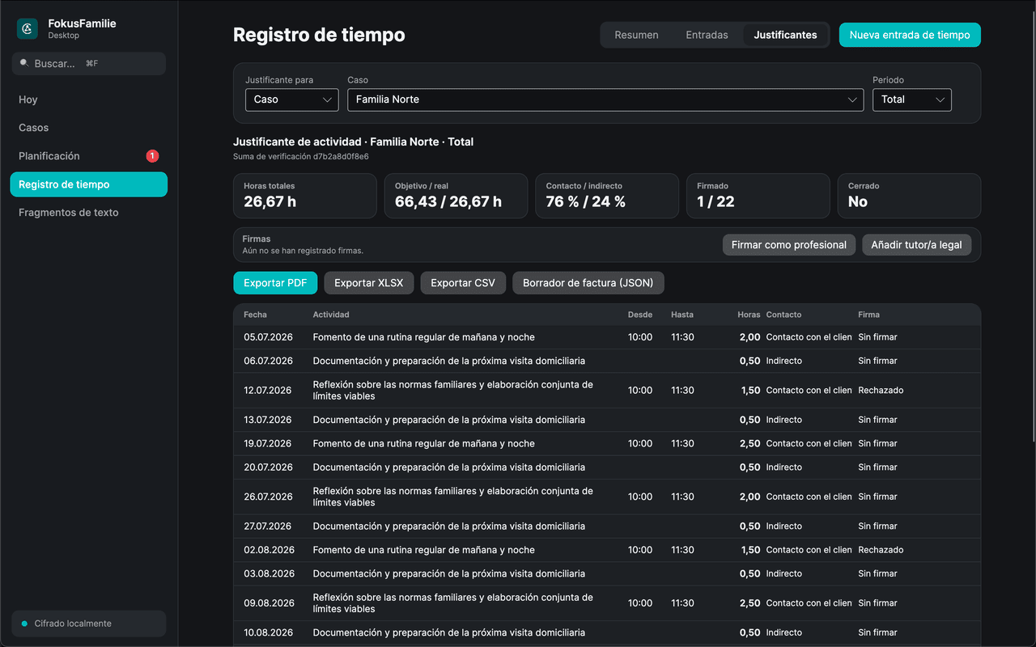1036x647 pixels.
Task: Open the Periodo dropdown set to Total
Action: [912, 99]
